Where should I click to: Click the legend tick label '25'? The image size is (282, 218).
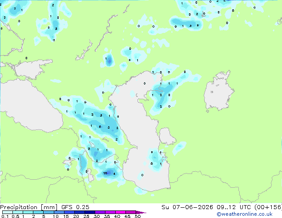point(86,216)
